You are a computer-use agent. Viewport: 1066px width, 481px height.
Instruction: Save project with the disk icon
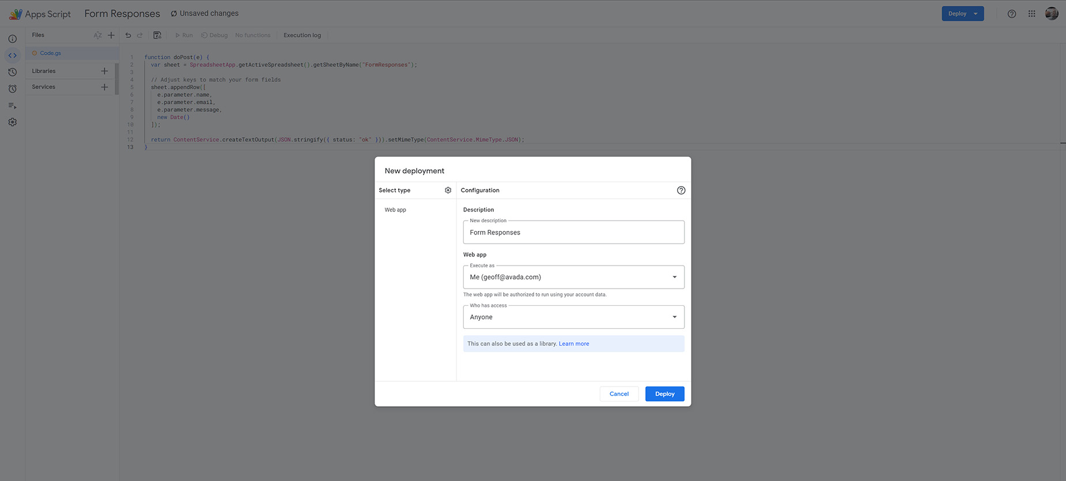click(157, 35)
